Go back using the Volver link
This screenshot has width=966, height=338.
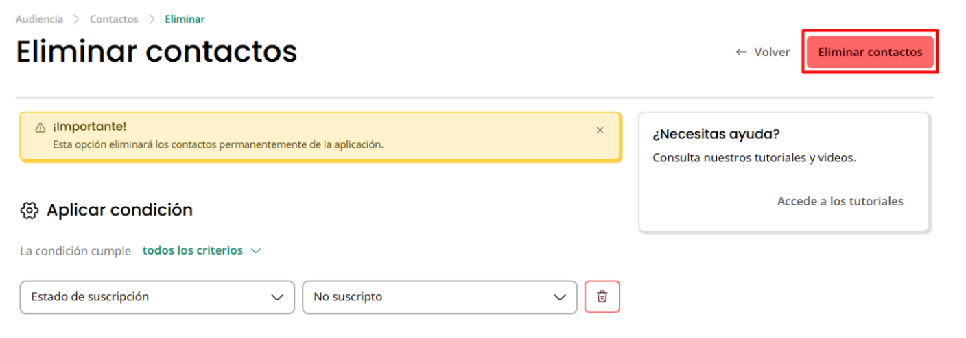pos(762,52)
